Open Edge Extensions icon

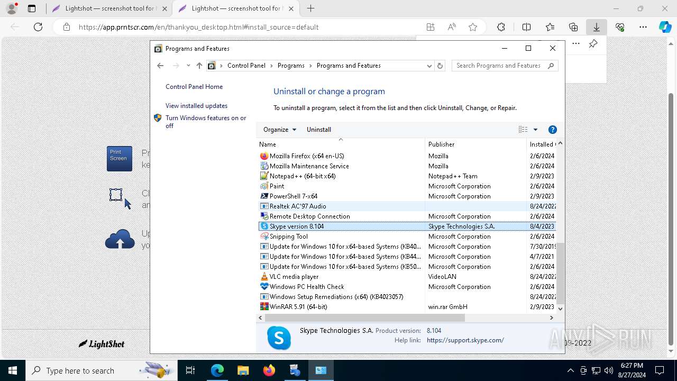point(501,27)
